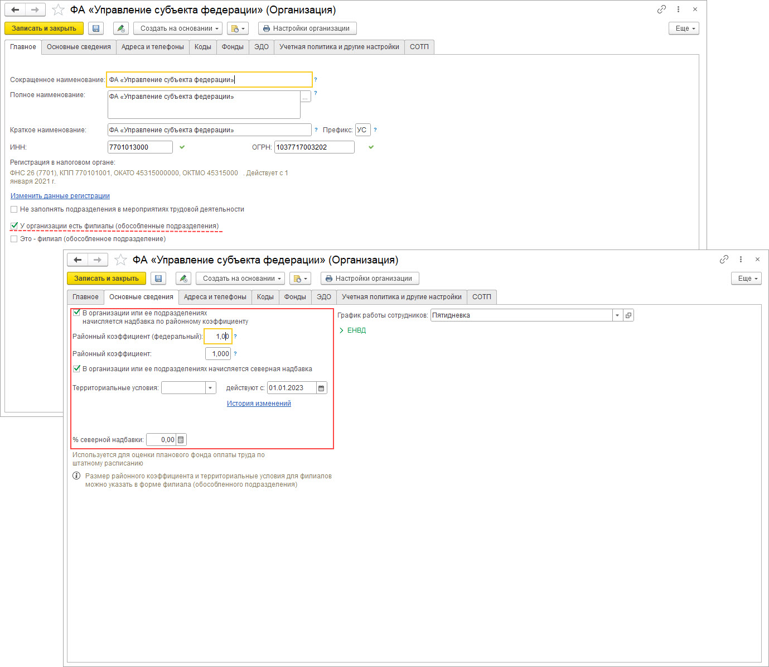769x667 pixels.
Task: Open СОТП tab in rear window
Action: (x=419, y=47)
